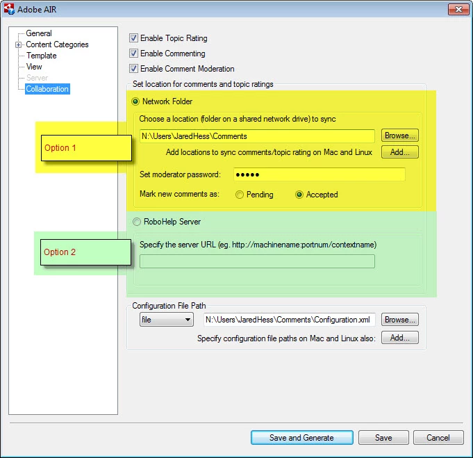This screenshot has height=458, width=473.
Task: Click the network folder path field
Action: [257, 136]
